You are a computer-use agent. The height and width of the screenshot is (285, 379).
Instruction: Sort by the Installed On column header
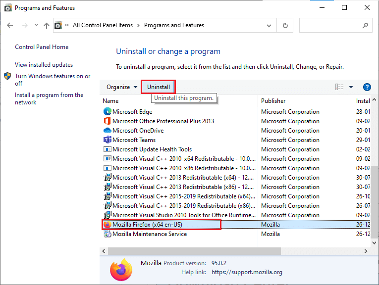coord(363,101)
